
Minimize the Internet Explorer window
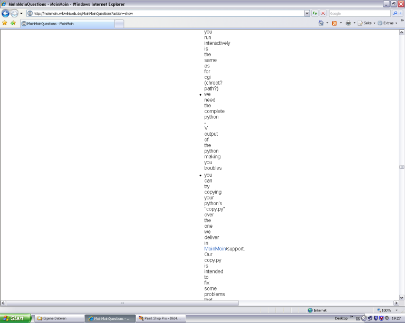point(386,4)
